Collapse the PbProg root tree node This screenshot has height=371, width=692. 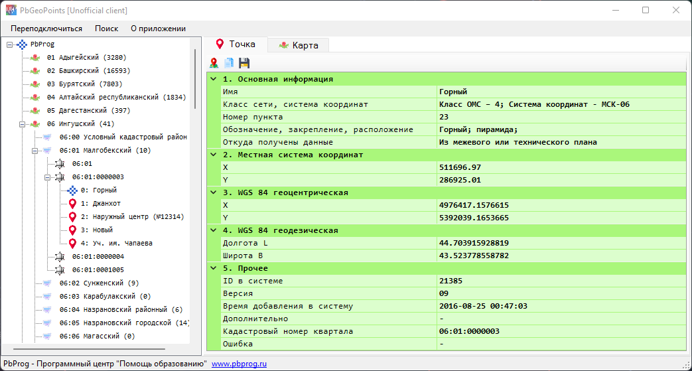[x=9, y=44]
